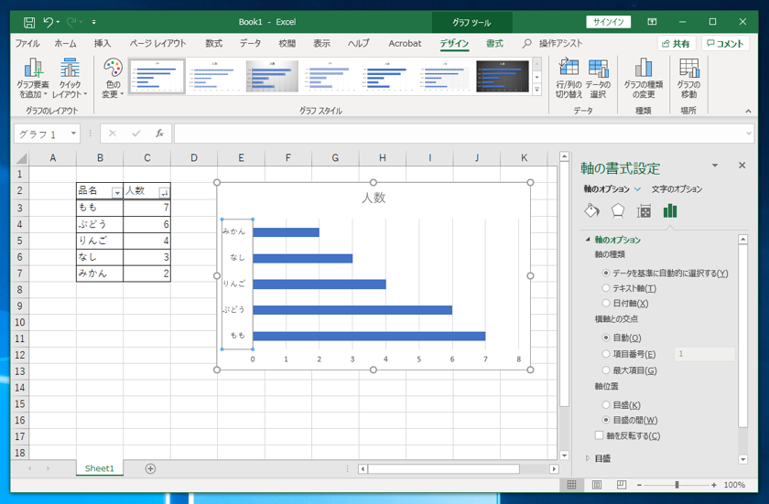This screenshot has width=769, height=504.
Task: Select the first white chart style thumbnail
Action: (x=157, y=77)
